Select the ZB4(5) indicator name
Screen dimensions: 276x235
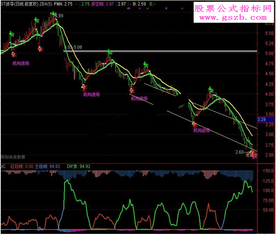[46, 4]
